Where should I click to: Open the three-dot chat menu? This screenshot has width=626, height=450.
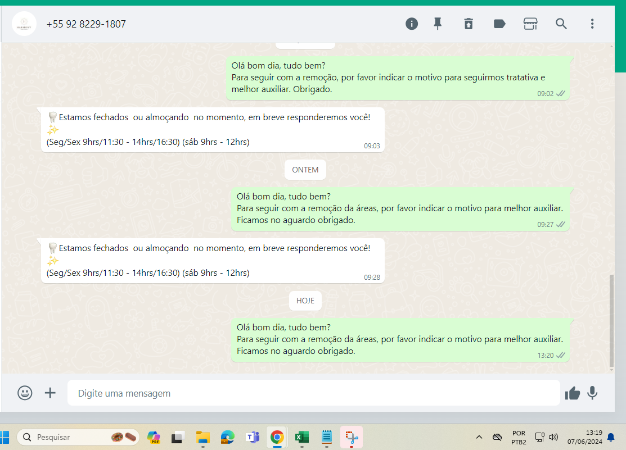point(592,24)
